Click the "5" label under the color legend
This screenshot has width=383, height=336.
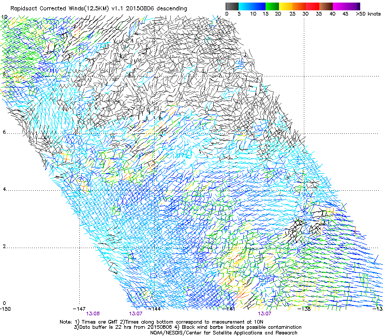[239, 14]
